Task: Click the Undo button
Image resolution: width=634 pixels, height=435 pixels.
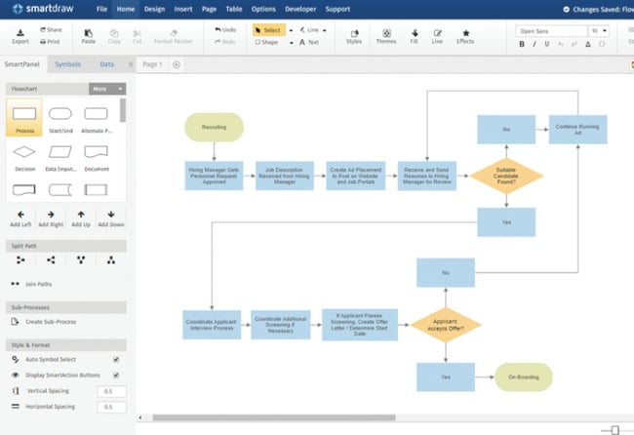Action: 224,30
